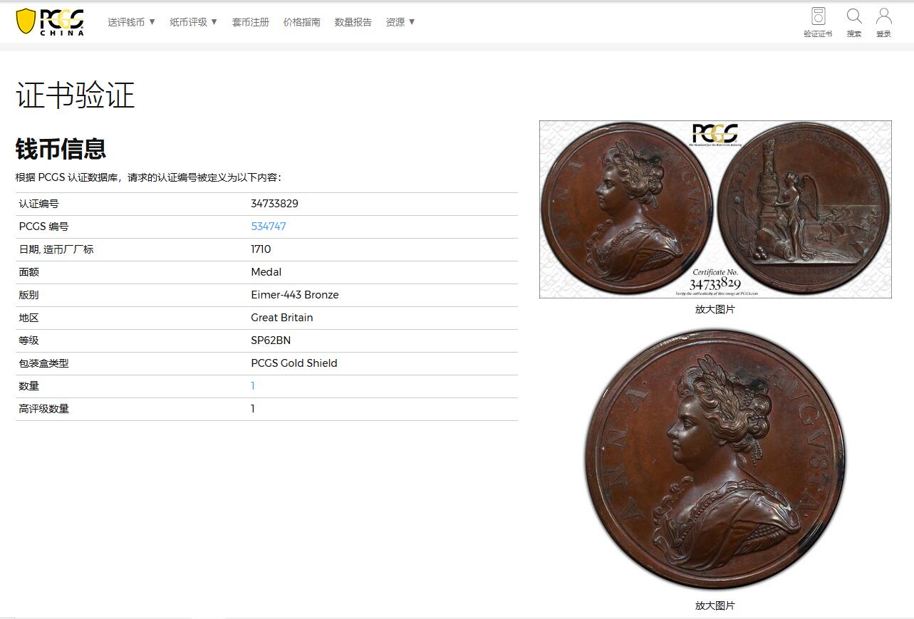
Task: Click the 证书验证 page heading
Action: 76,95
